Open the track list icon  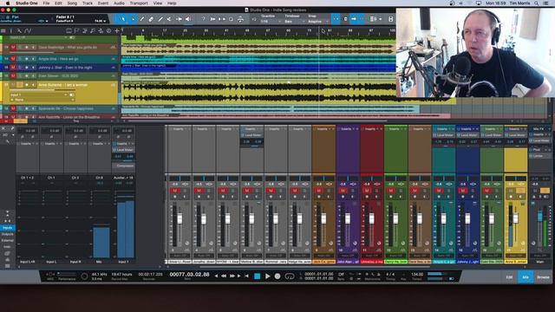(x=3, y=31)
